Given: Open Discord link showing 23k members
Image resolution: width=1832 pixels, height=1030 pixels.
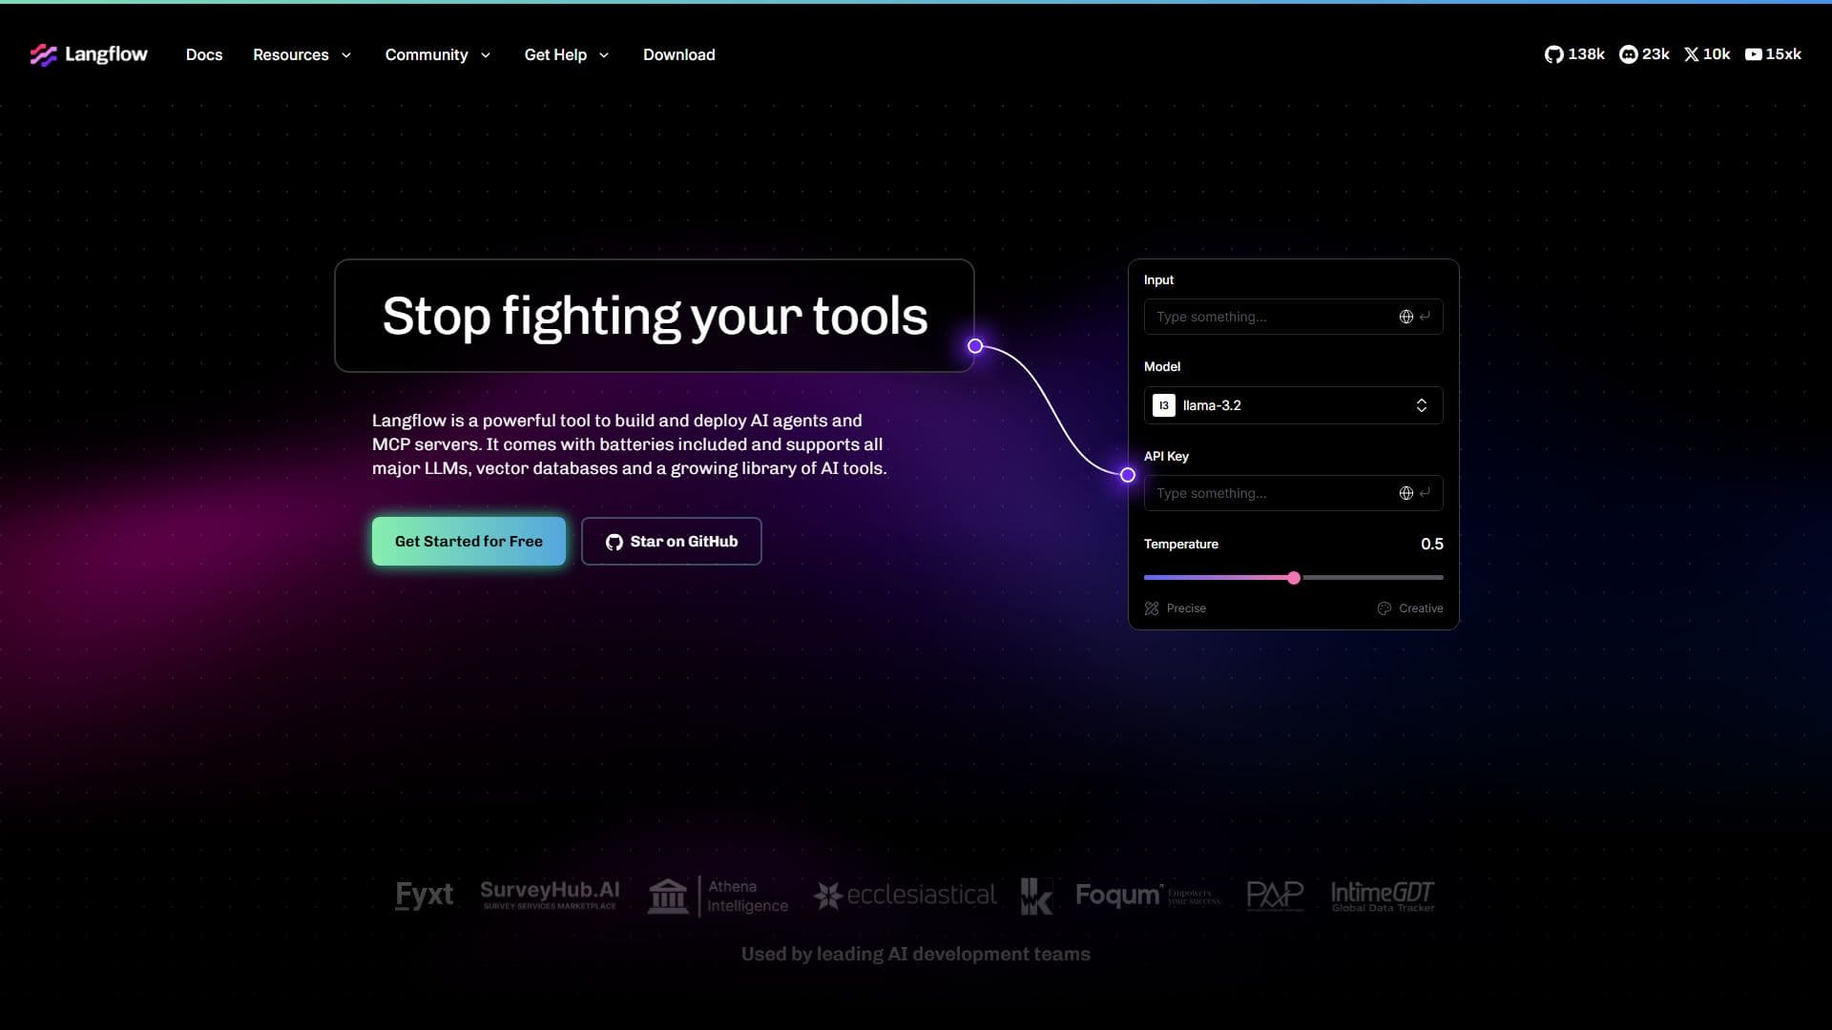Looking at the screenshot, I should point(1644,54).
